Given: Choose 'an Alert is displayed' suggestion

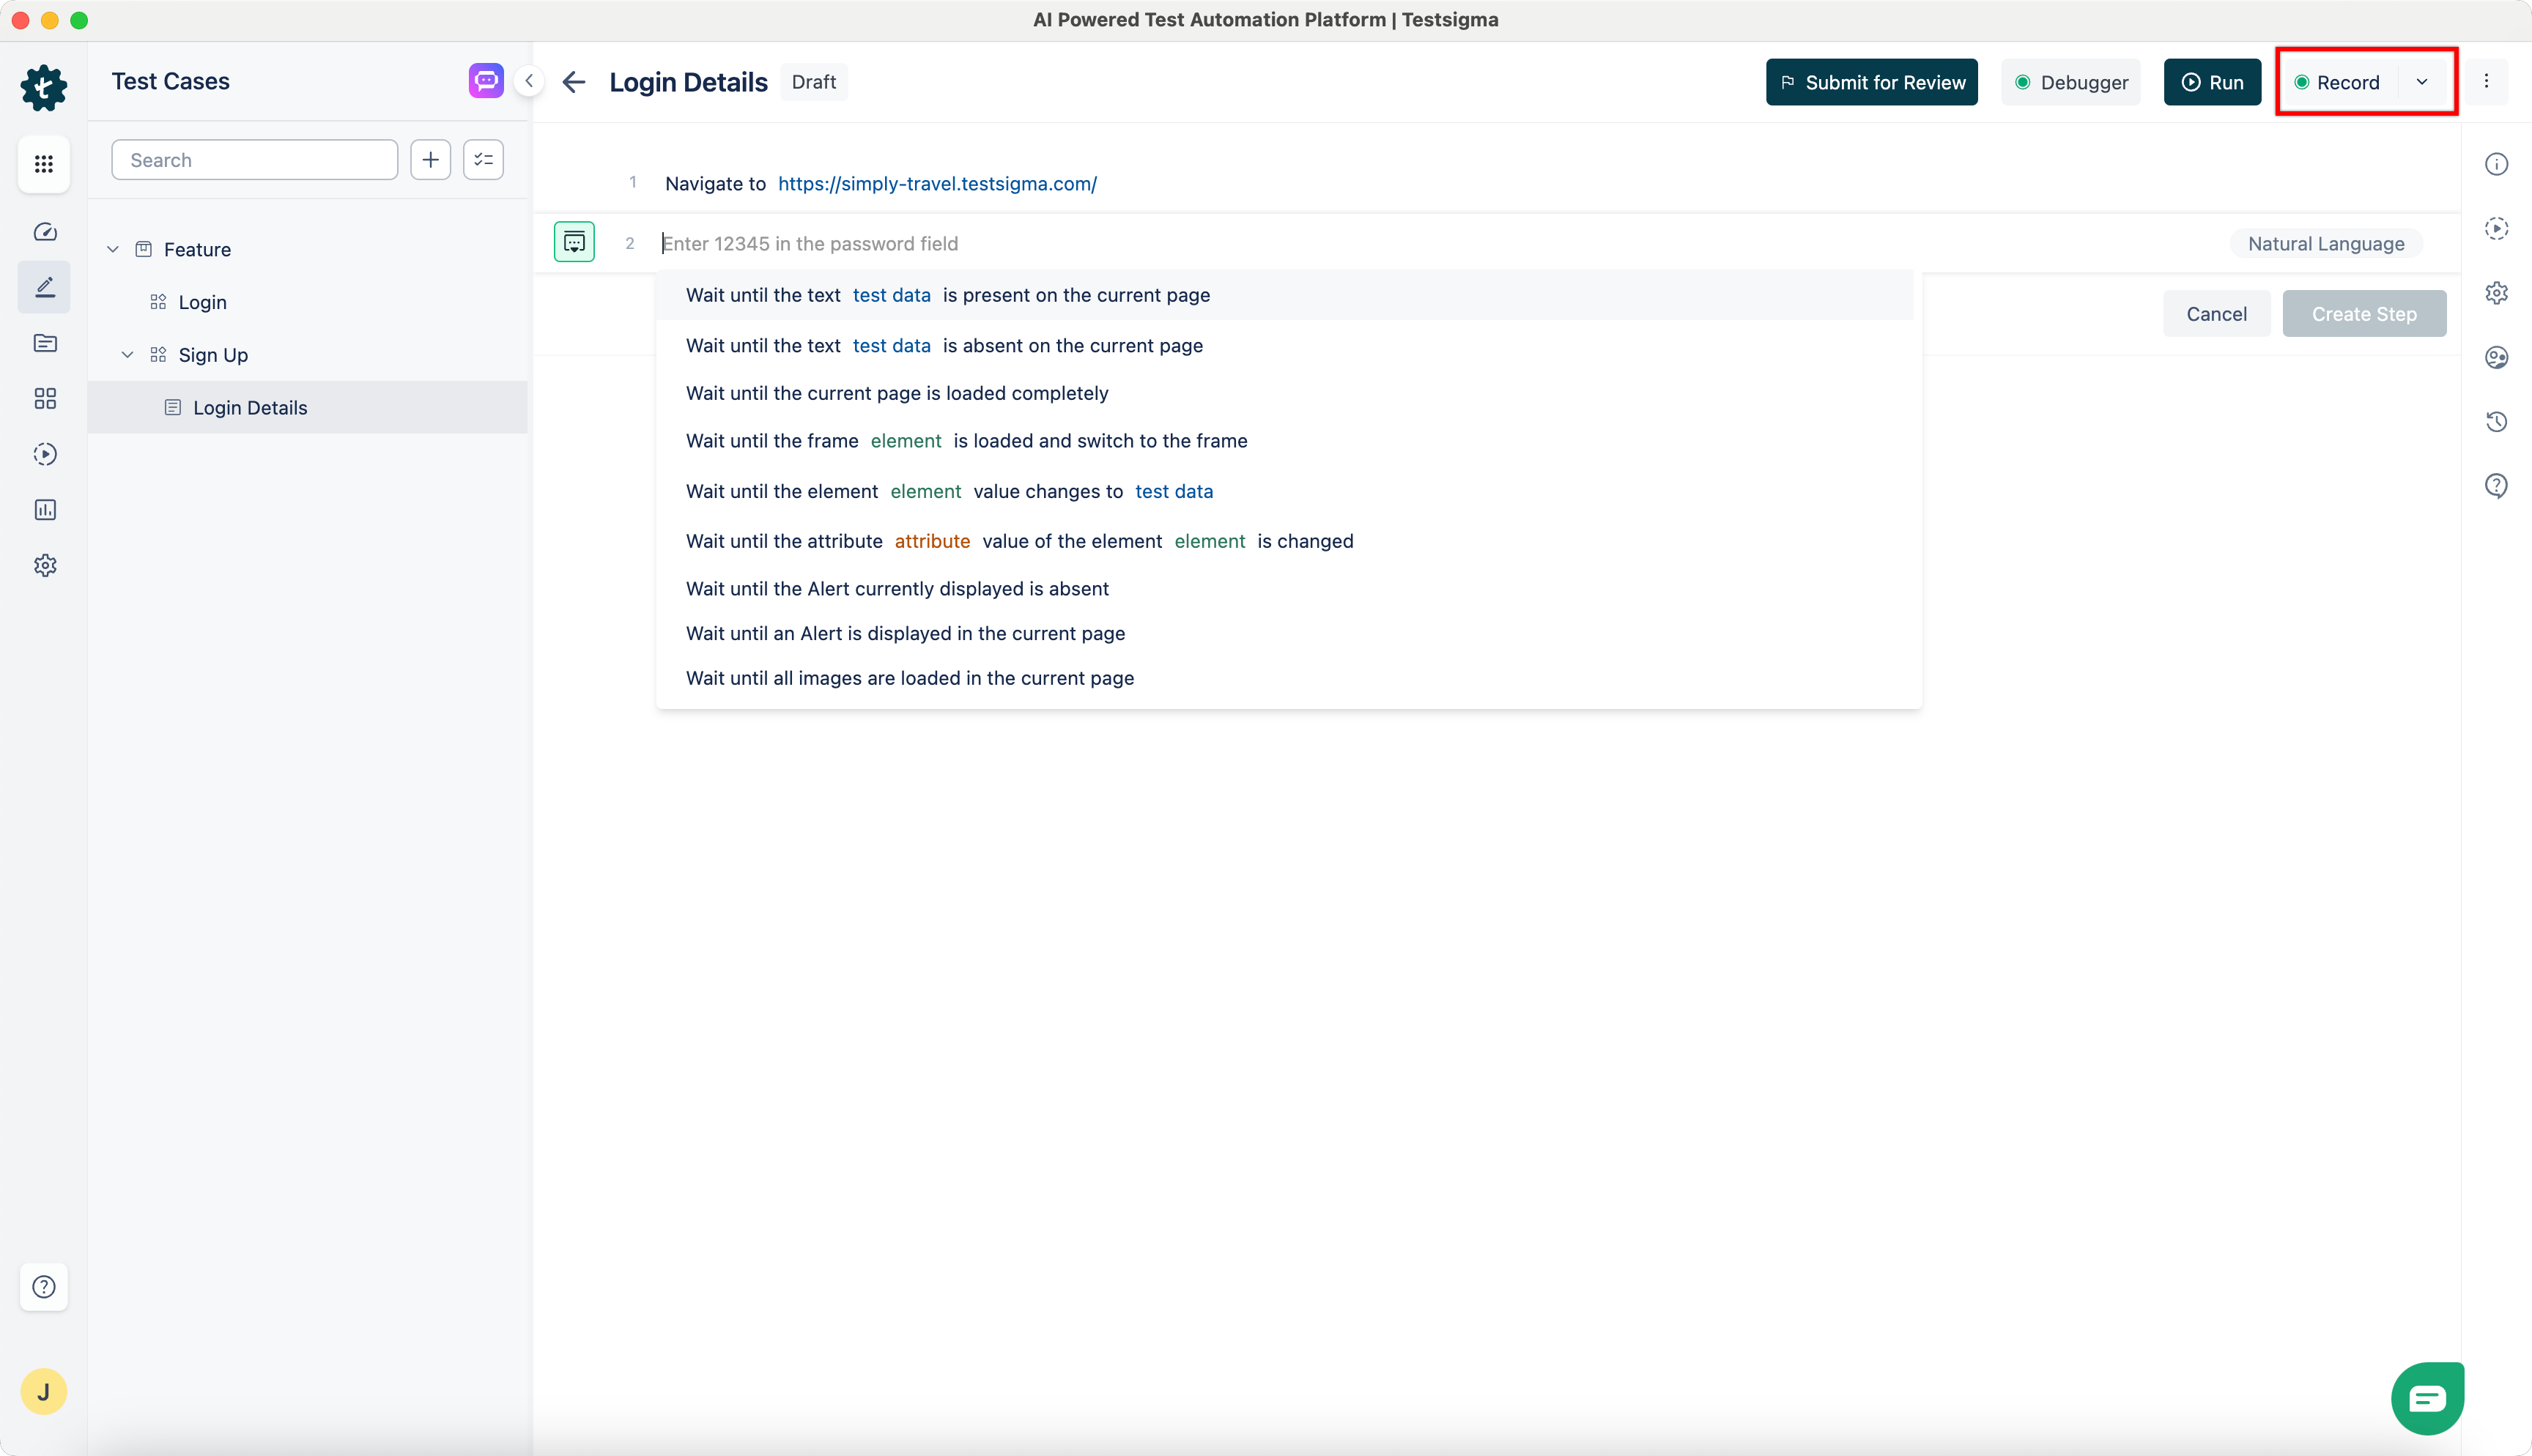Looking at the screenshot, I should tap(1284, 633).
